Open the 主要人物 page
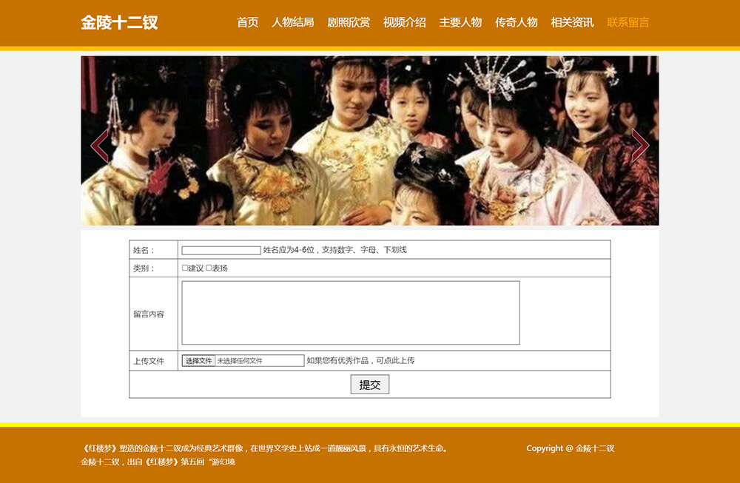This screenshot has width=740, height=483. pos(460,22)
